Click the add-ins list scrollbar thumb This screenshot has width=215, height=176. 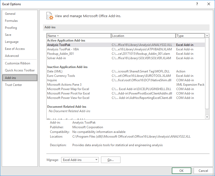coord(207,73)
